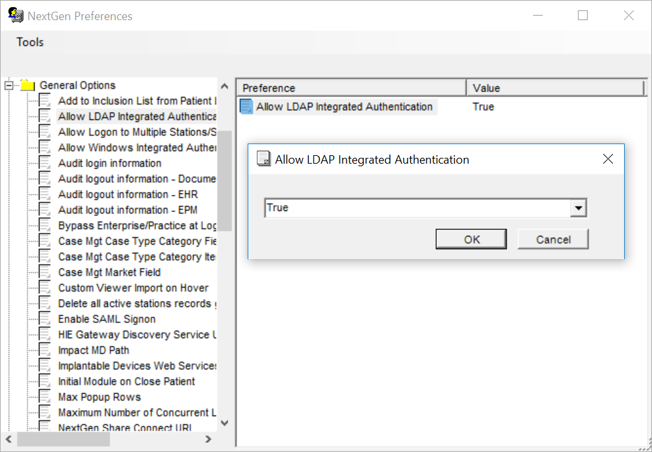The width and height of the screenshot is (652, 452).
Task: Select Audit login information preference
Action: pos(110,163)
